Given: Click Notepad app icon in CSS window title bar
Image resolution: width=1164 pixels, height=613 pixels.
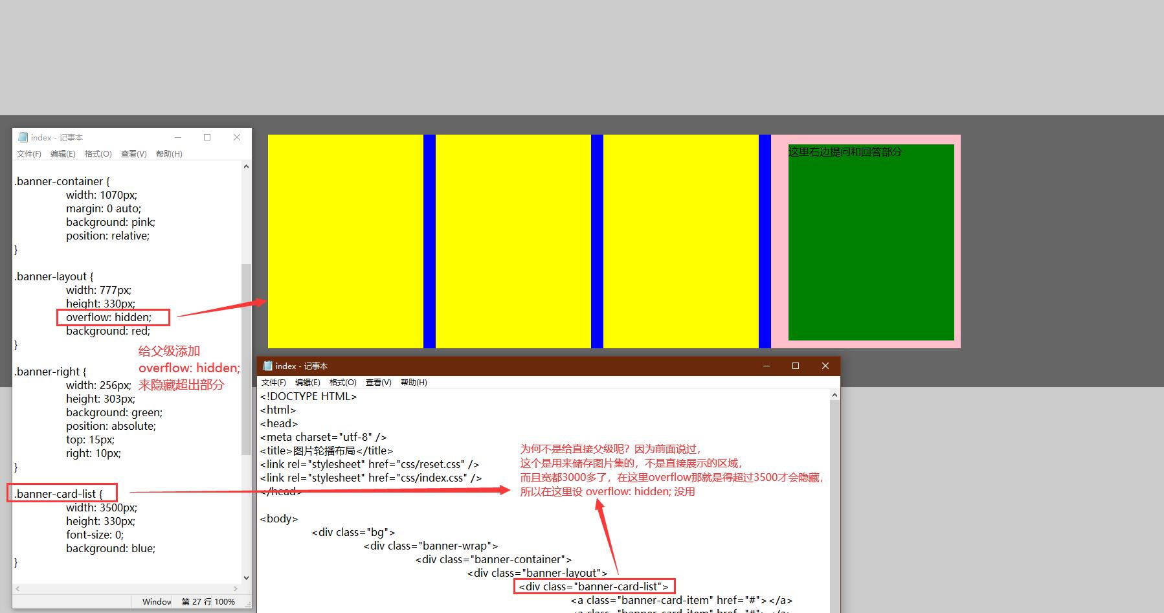Looking at the screenshot, I should [x=23, y=137].
